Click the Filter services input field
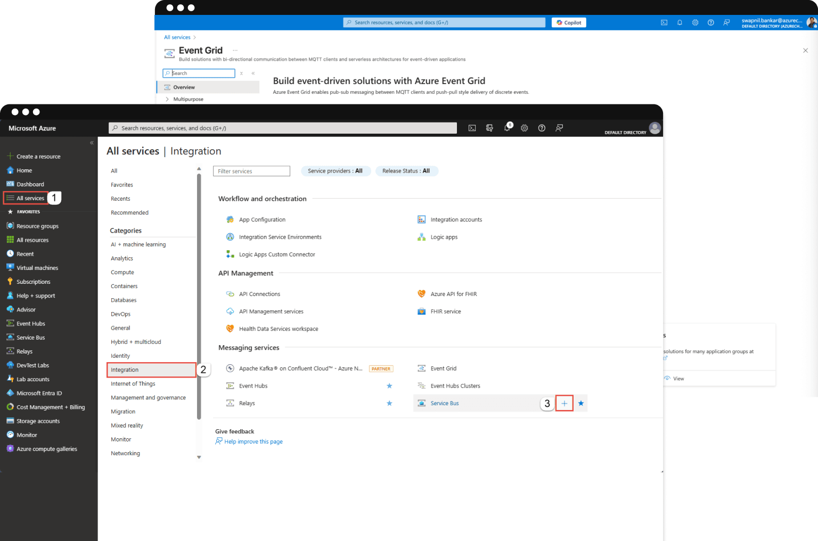This screenshot has height=541, width=818. pyautogui.click(x=251, y=171)
